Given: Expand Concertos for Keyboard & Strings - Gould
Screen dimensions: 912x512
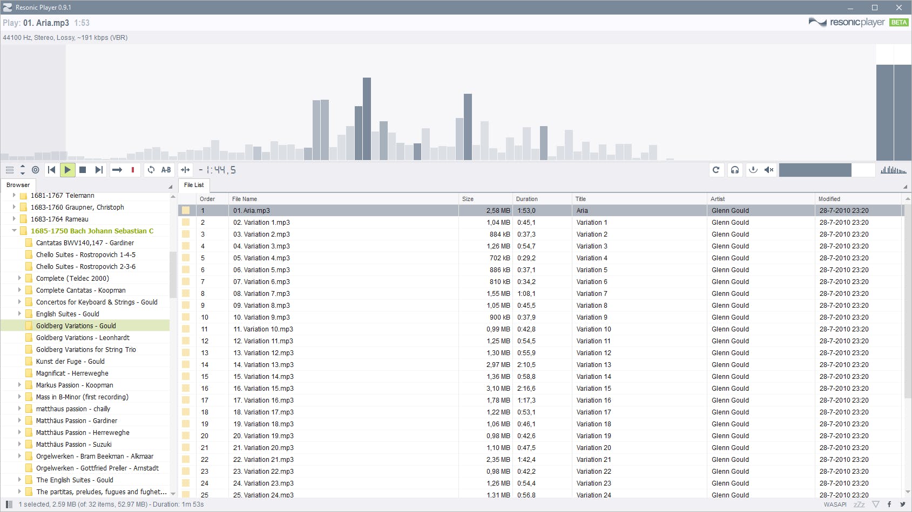Looking at the screenshot, I should (19, 302).
